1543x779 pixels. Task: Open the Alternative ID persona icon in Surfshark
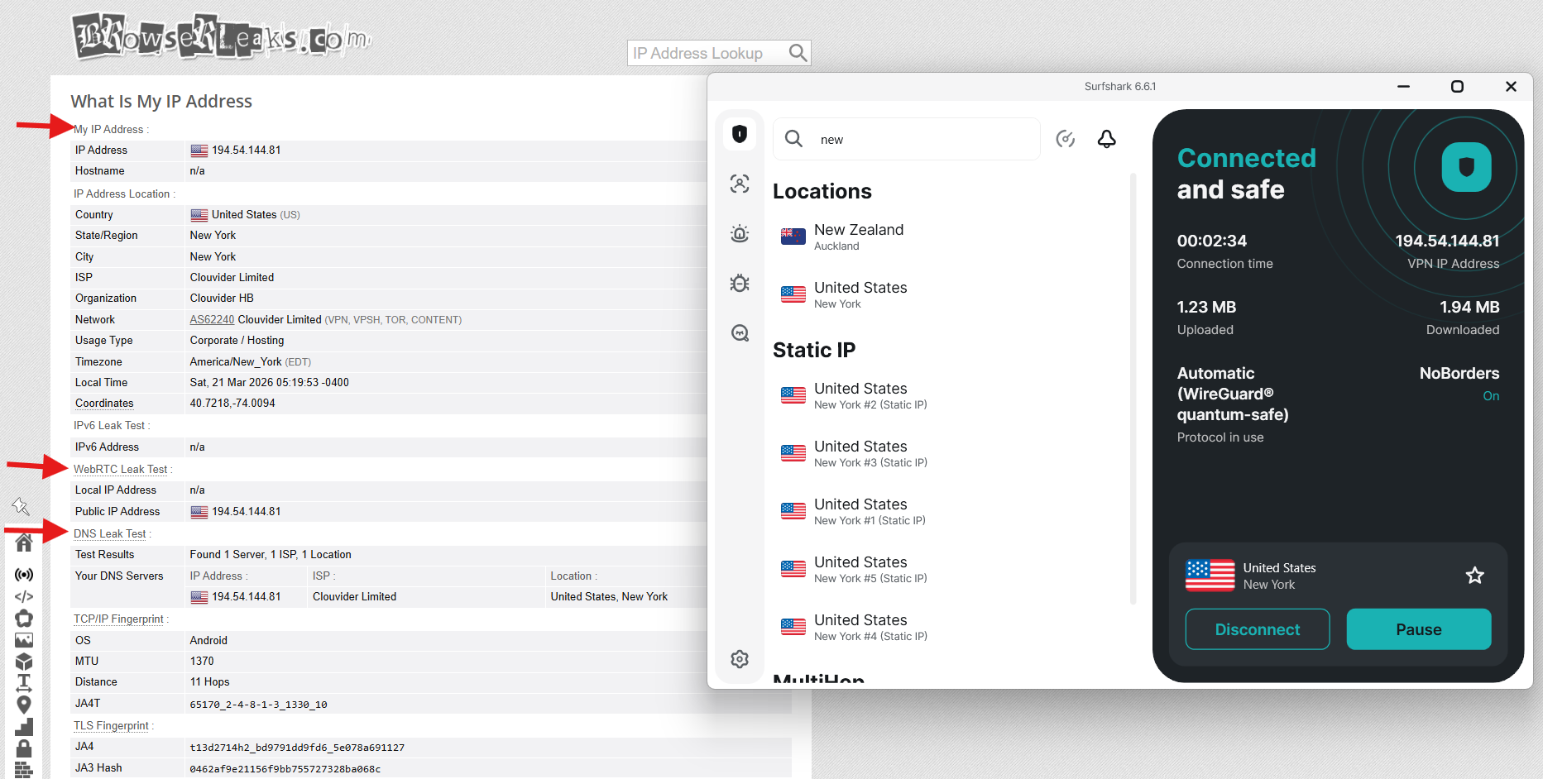pos(740,184)
